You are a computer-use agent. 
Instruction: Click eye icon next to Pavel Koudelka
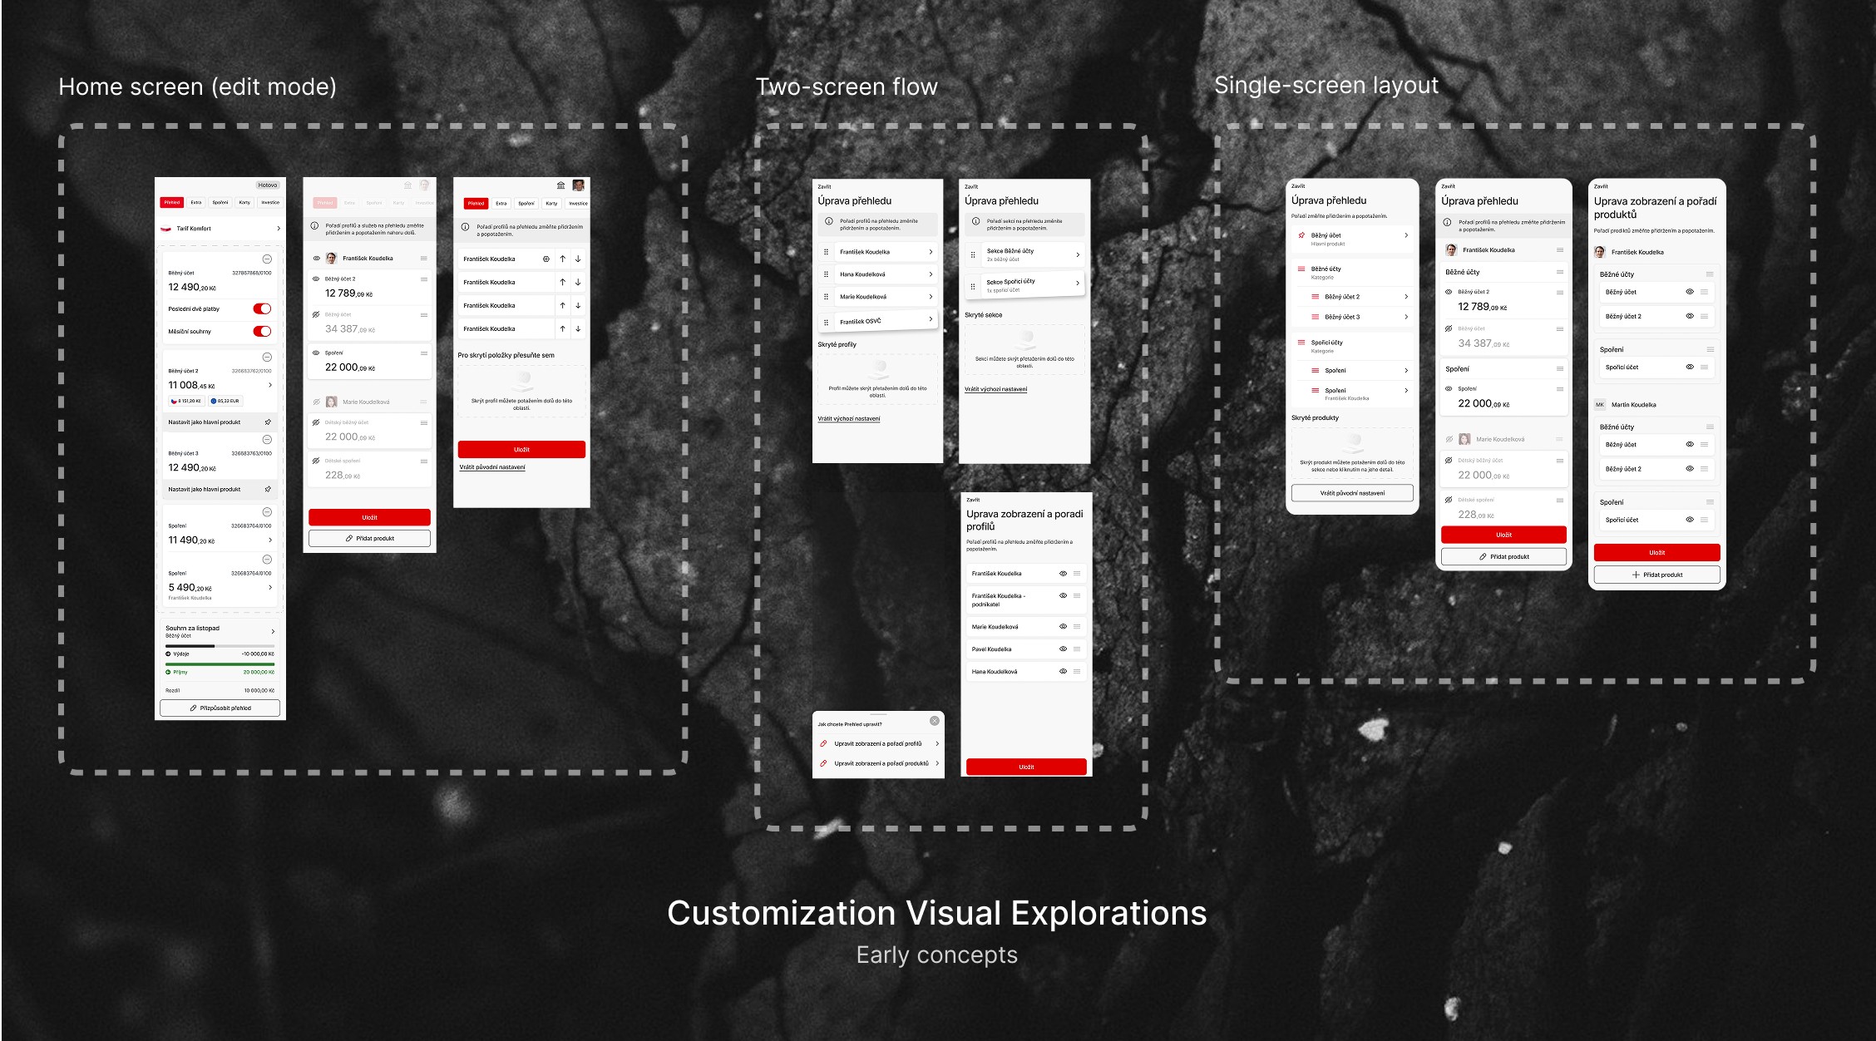click(x=1063, y=649)
